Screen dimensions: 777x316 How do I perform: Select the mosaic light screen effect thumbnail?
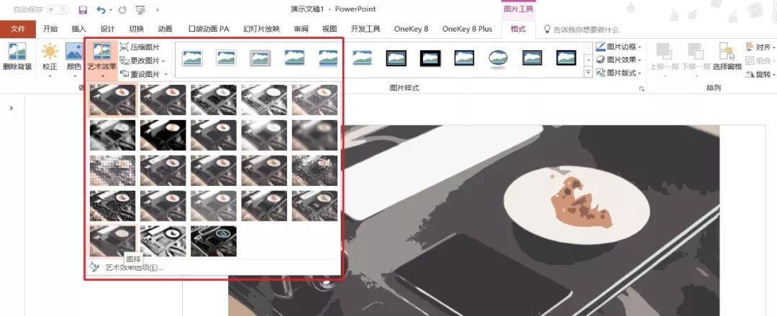pos(112,171)
